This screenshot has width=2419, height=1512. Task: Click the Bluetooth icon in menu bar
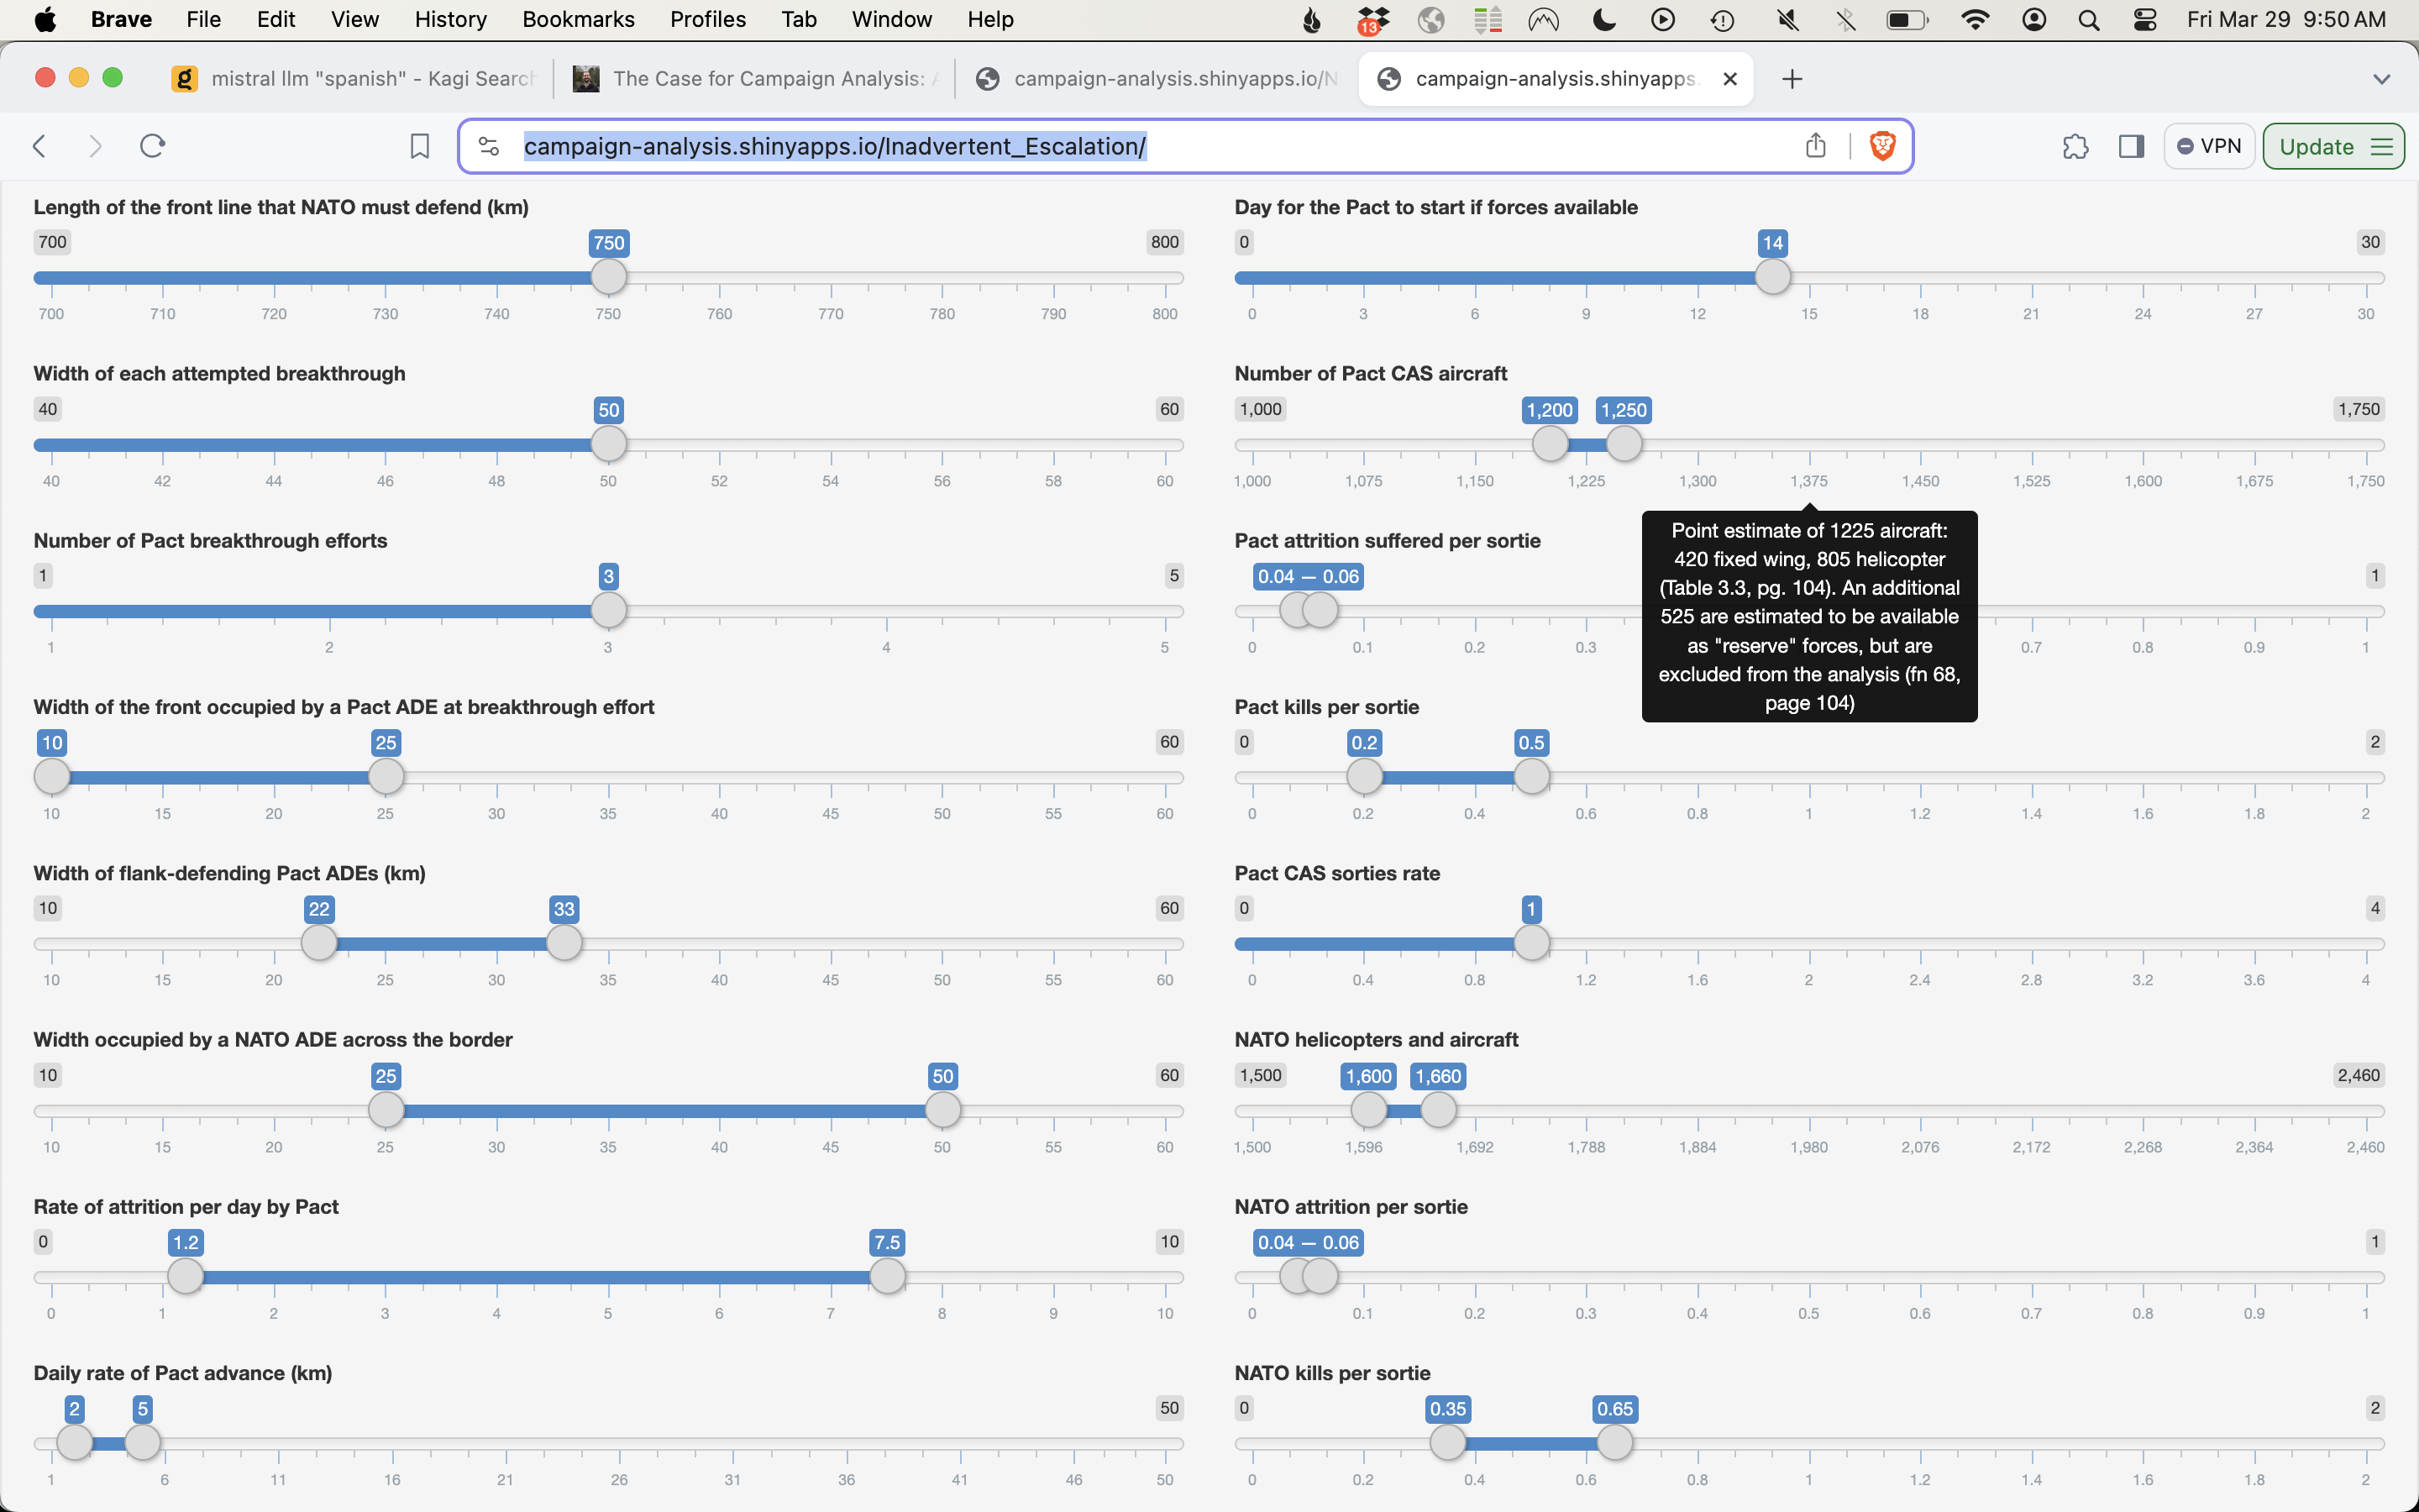click(x=1845, y=19)
